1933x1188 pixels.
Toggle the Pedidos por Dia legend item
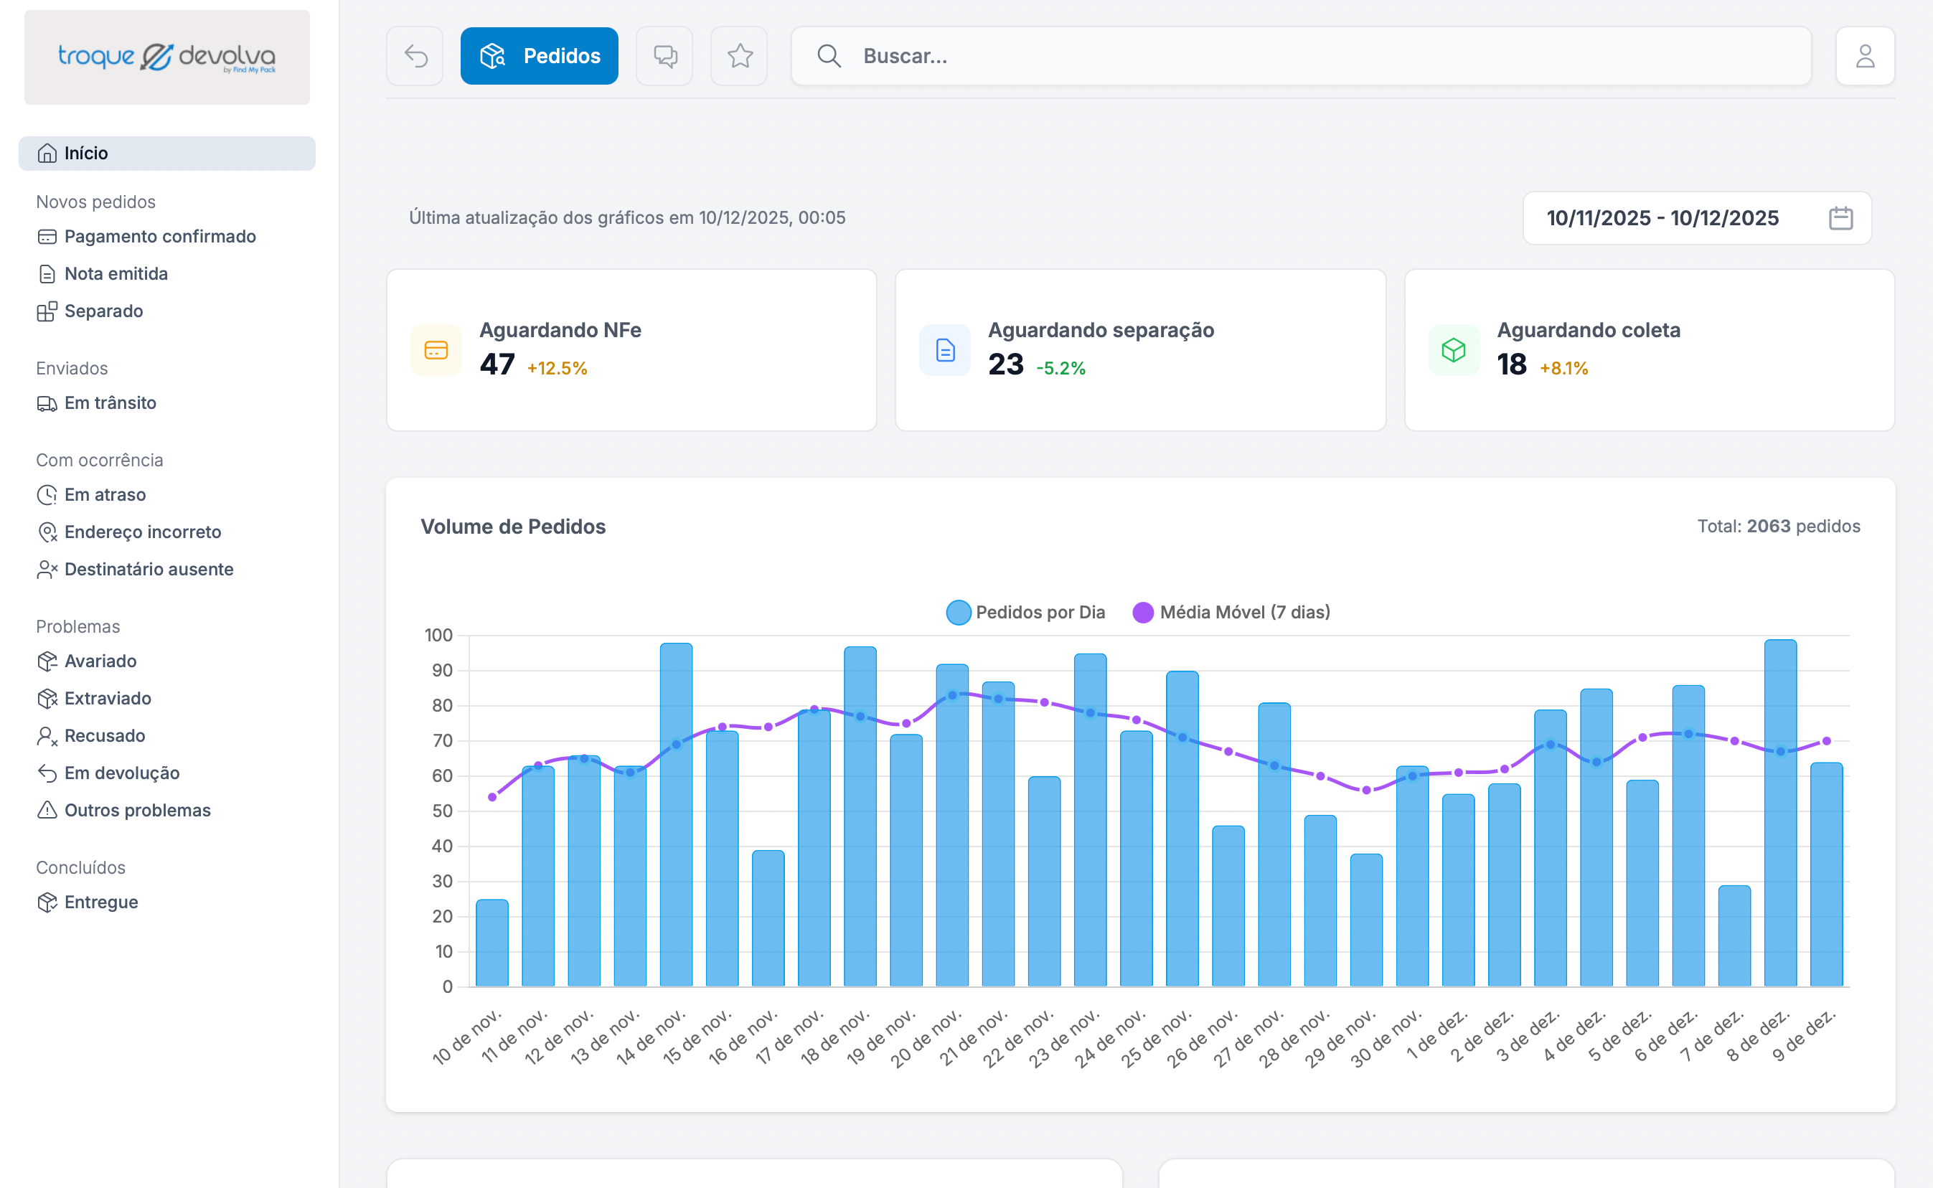1025,612
